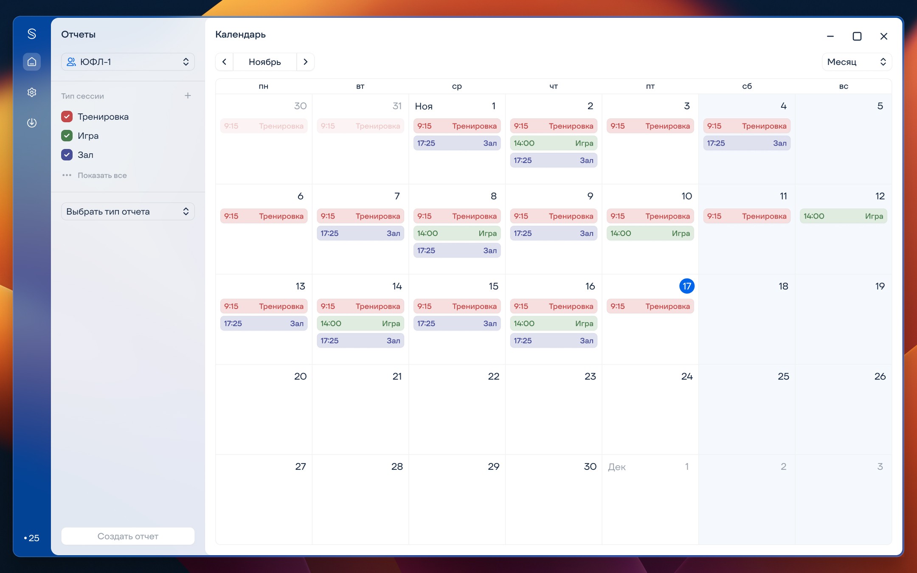Open 17:25 Зал event on November 1
The image size is (917, 573).
point(457,143)
